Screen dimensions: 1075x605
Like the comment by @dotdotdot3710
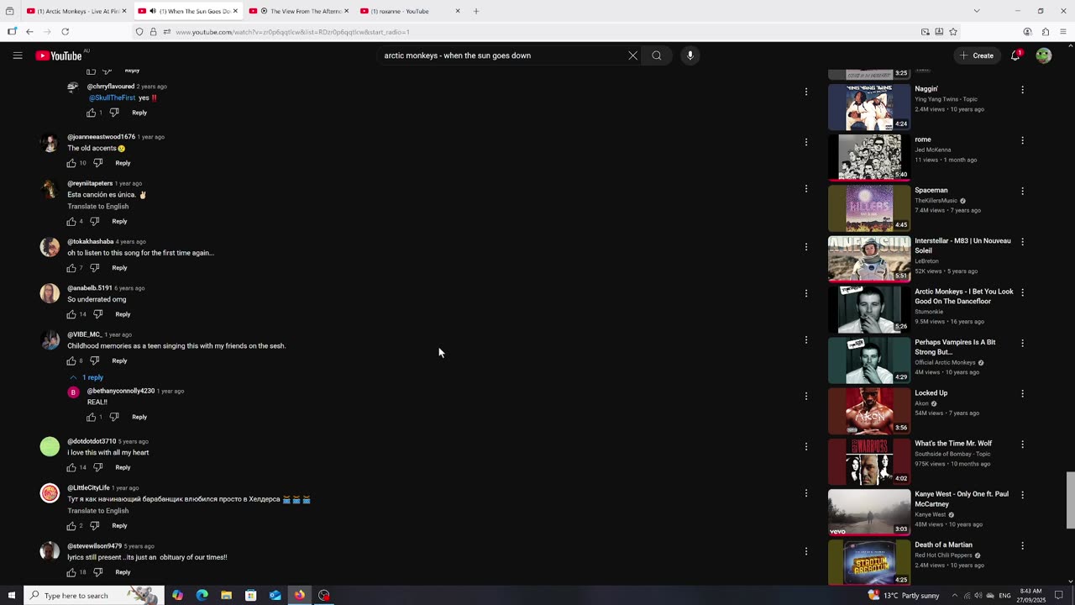pos(71,467)
